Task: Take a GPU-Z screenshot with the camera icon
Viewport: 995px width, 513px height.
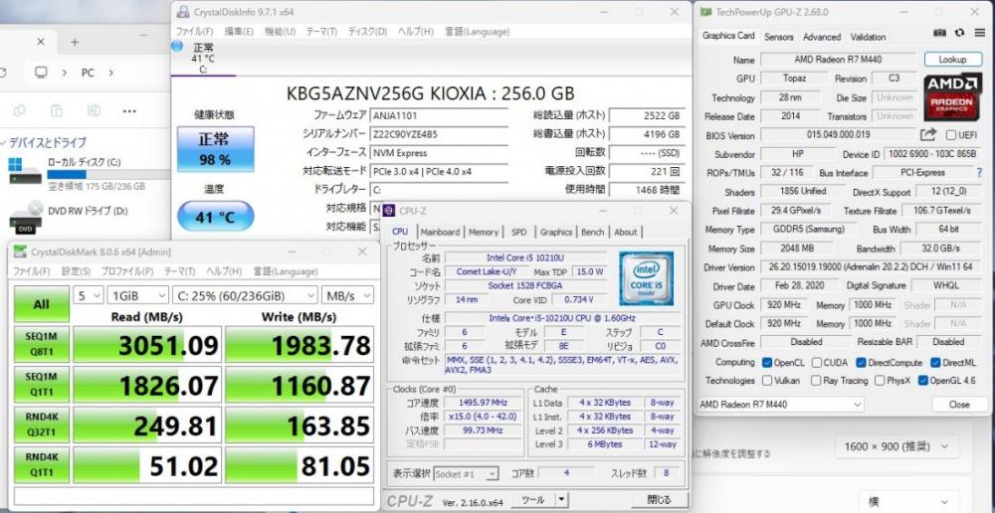Action: pos(940,32)
